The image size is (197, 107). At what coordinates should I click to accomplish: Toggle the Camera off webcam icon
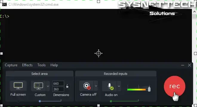click(87, 86)
